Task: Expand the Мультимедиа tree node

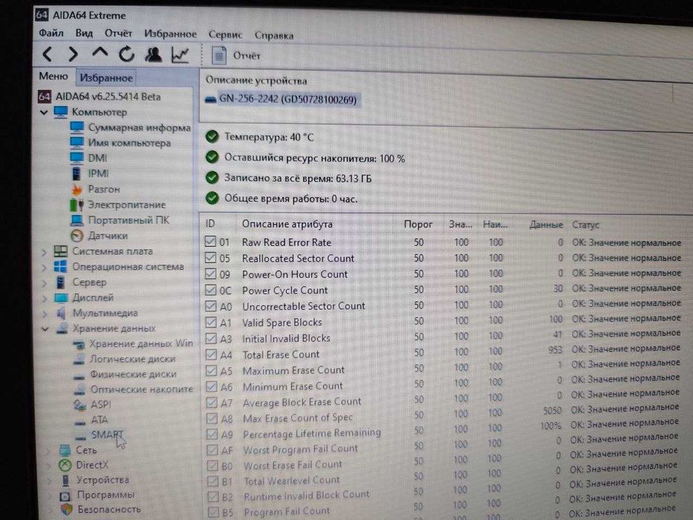Action: (x=45, y=314)
